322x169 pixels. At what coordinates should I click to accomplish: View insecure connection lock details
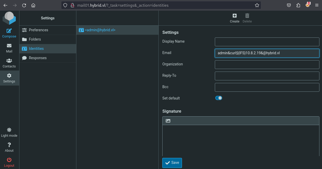[72, 5]
